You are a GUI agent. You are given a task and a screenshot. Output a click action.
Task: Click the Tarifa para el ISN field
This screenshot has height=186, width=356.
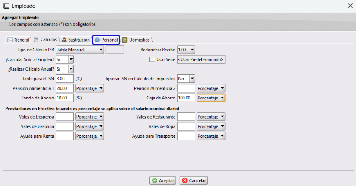(x=65, y=79)
